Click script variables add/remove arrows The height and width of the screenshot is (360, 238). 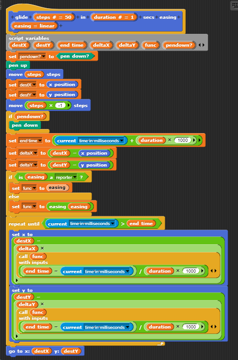[201, 45]
